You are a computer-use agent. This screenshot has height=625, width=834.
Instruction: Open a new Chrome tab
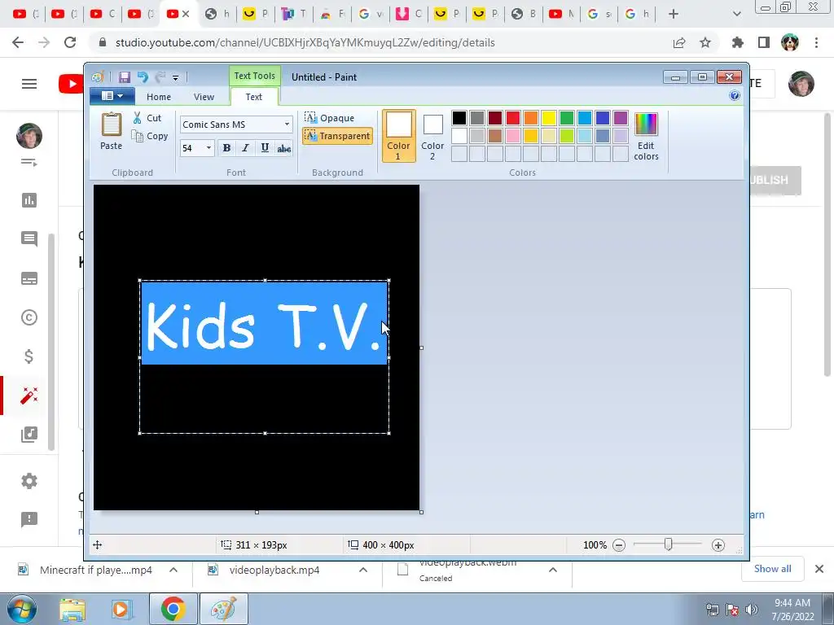pyautogui.click(x=674, y=14)
